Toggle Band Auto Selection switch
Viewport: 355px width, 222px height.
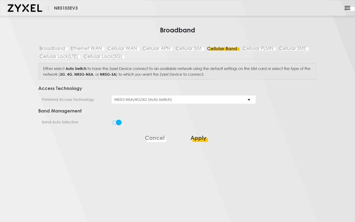tap(117, 122)
